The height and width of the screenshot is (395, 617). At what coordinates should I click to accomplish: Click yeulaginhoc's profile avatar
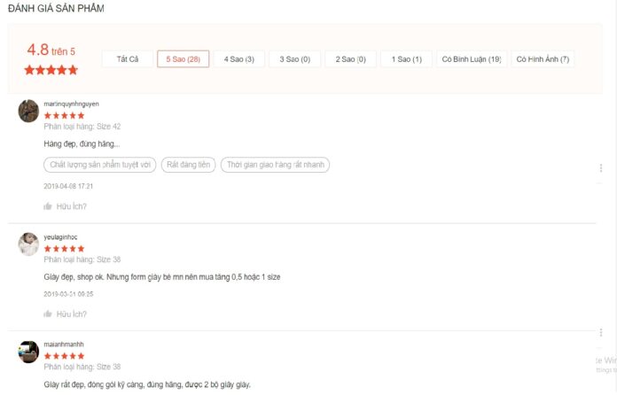click(28, 244)
